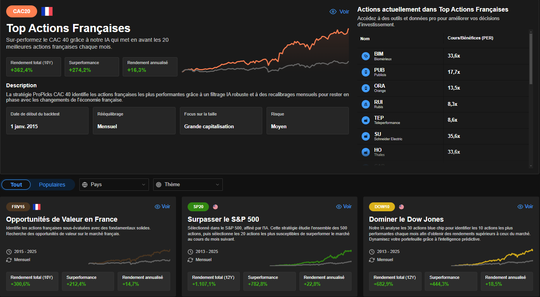
Task: Click the eye icon on the DOW10 card
Action: 520,207
